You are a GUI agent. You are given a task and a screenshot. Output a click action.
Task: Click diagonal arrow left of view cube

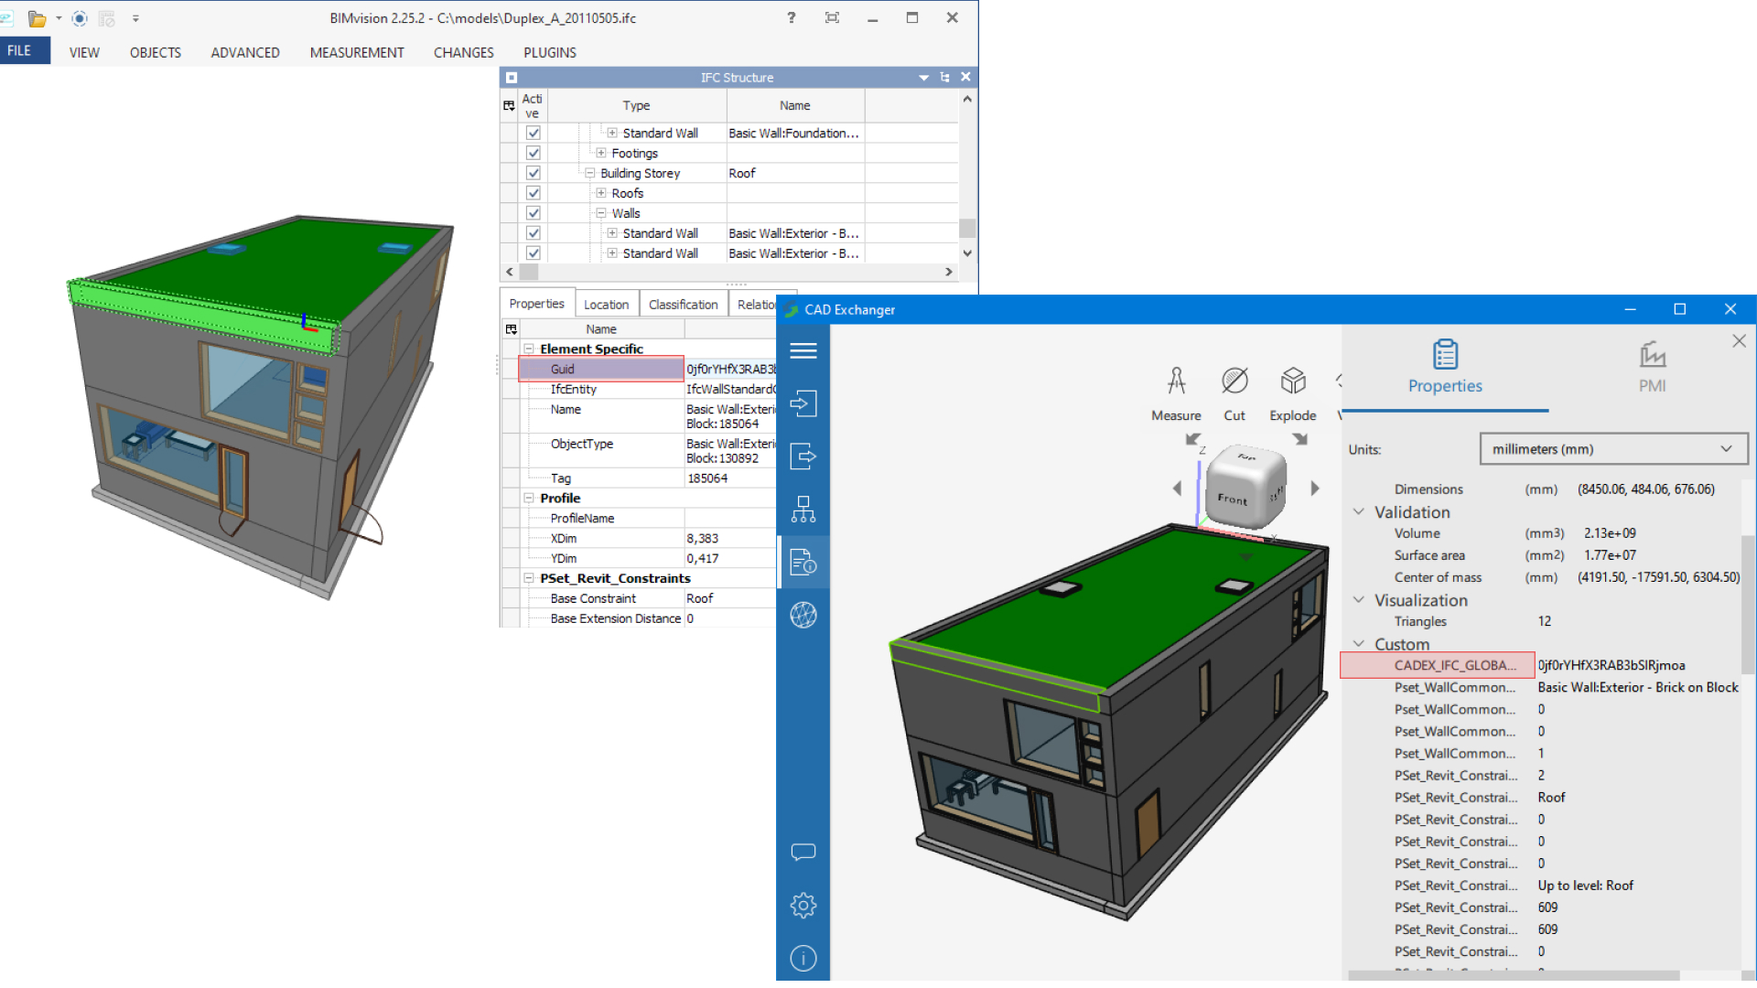point(1192,439)
